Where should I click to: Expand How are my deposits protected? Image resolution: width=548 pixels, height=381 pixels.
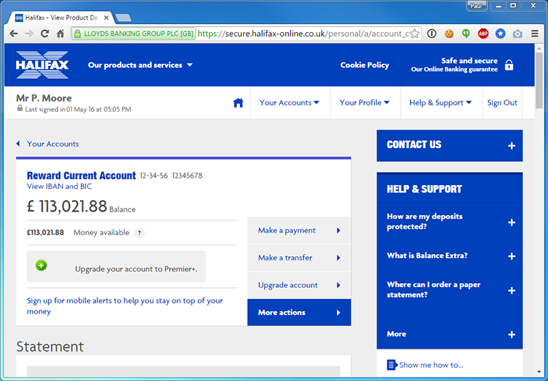449,221
